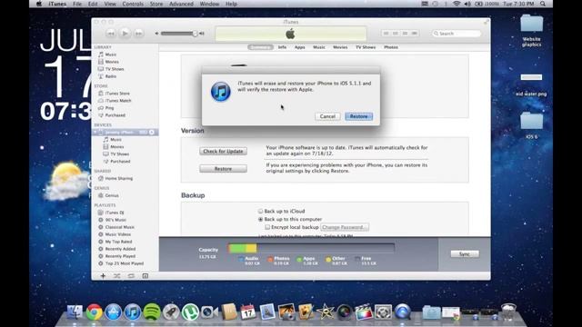Viewport: 582px width, 327px height.
Task: Click the iTunes search field
Action: (x=457, y=34)
